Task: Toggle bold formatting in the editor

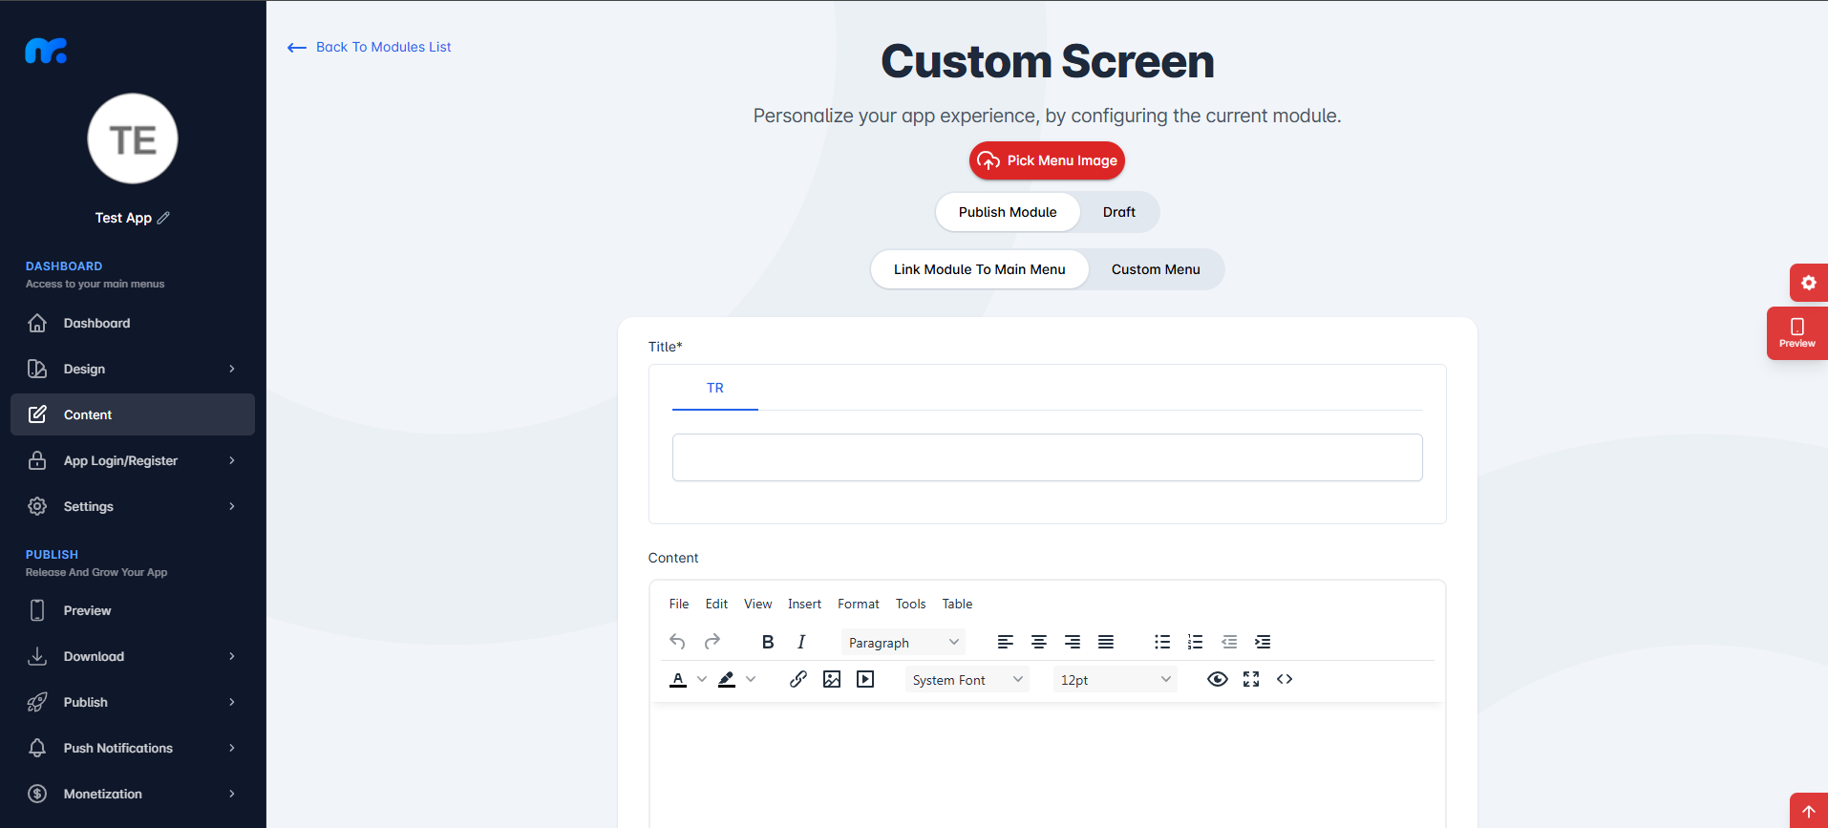Action: pos(768,642)
